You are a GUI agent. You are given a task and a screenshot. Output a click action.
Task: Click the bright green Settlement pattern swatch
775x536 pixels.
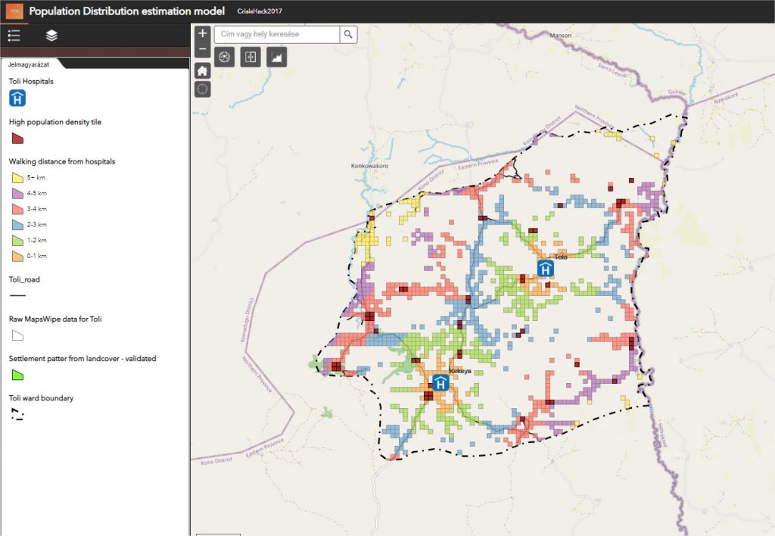pyautogui.click(x=17, y=376)
